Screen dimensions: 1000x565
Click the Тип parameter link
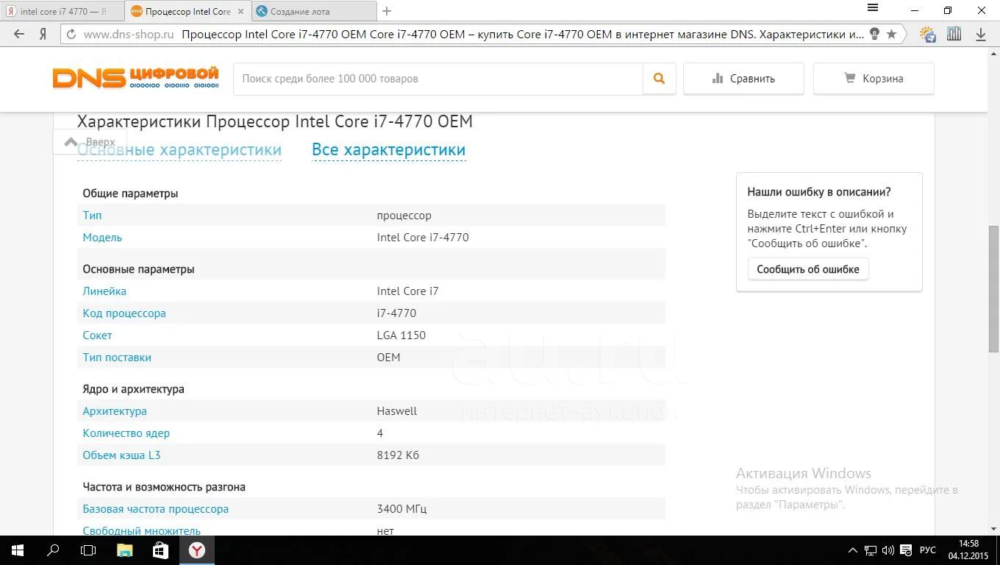click(x=92, y=216)
